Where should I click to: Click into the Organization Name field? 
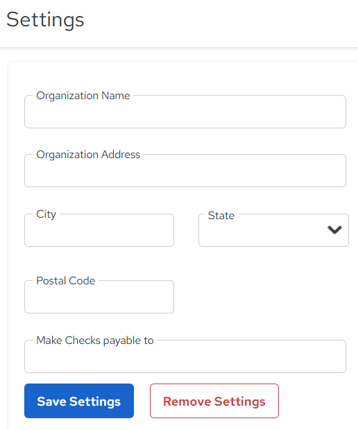pyautogui.click(x=185, y=112)
